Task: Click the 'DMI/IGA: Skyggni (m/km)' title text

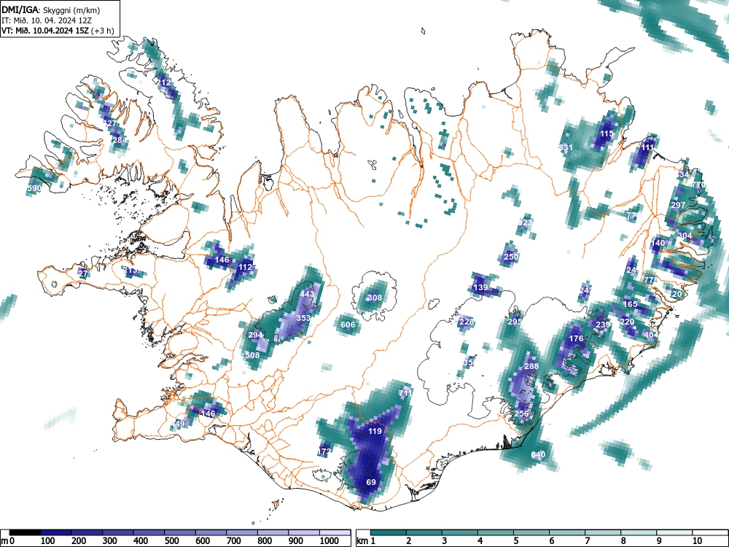Action: click(51, 10)
